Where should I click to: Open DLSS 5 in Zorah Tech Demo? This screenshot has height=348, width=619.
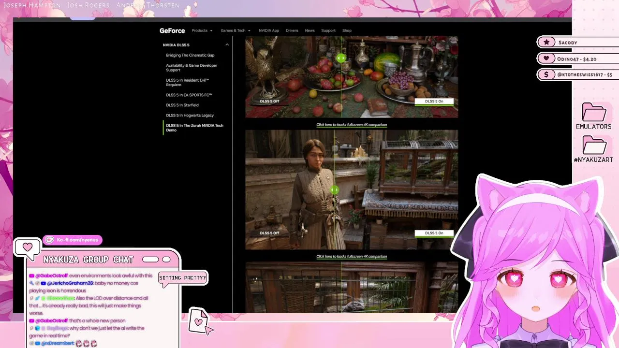[195, 128]
